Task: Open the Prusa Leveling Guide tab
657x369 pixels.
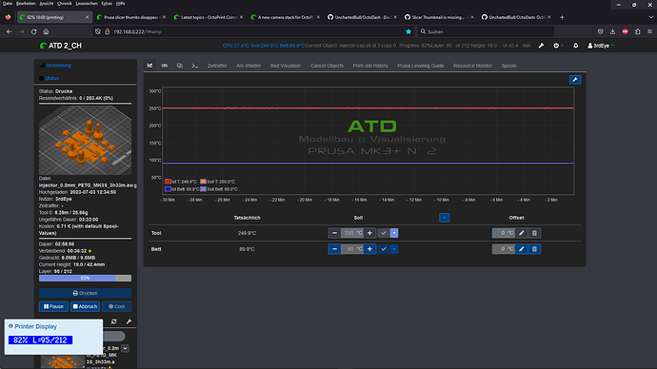Action: pyautogui.click(x=421, y=66)
